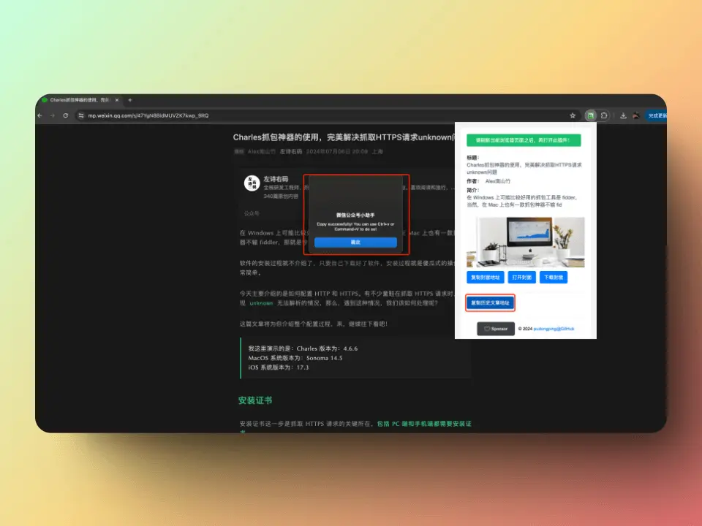
Task: Open the Extensions puzzle icon
Action: click(604, 115)
